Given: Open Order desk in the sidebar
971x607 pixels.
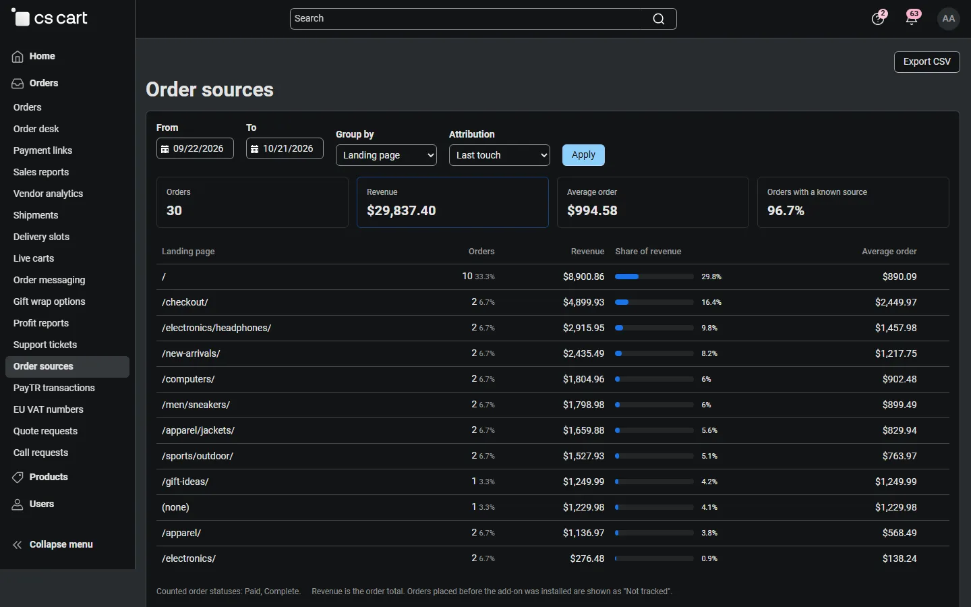Looking at the screenshot, I should [x=36, y=129].
